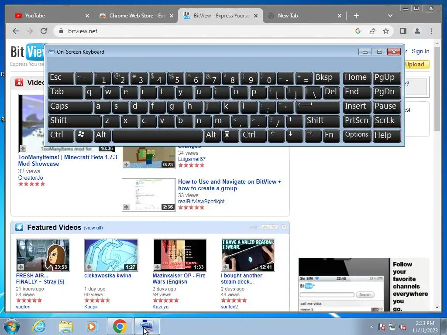The image size is (447, 335).
Task: Toggle the Fn key on keyboard
Action: [331, 136]
